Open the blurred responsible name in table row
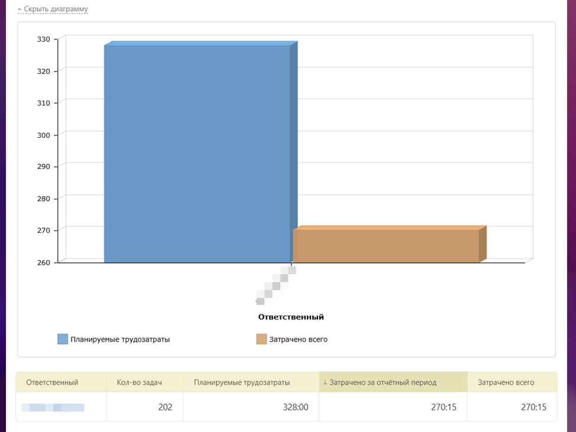The image size is (576, 432). (53, 407)
